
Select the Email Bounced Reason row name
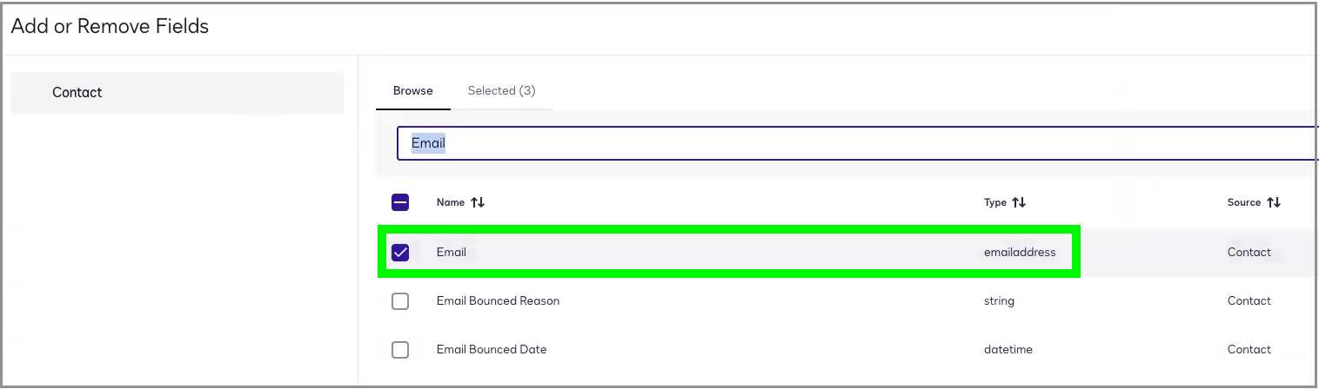tap(498, 301)
